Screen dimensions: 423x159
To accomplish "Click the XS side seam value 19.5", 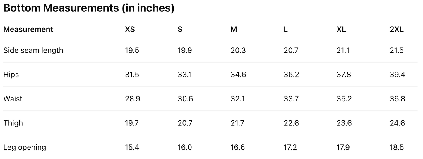I will tap(132, 50).
